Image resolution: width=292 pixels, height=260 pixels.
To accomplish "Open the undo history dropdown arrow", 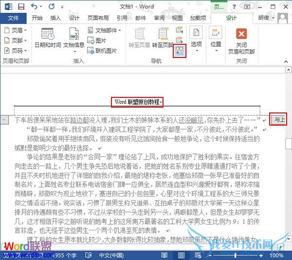I will 41,7.
